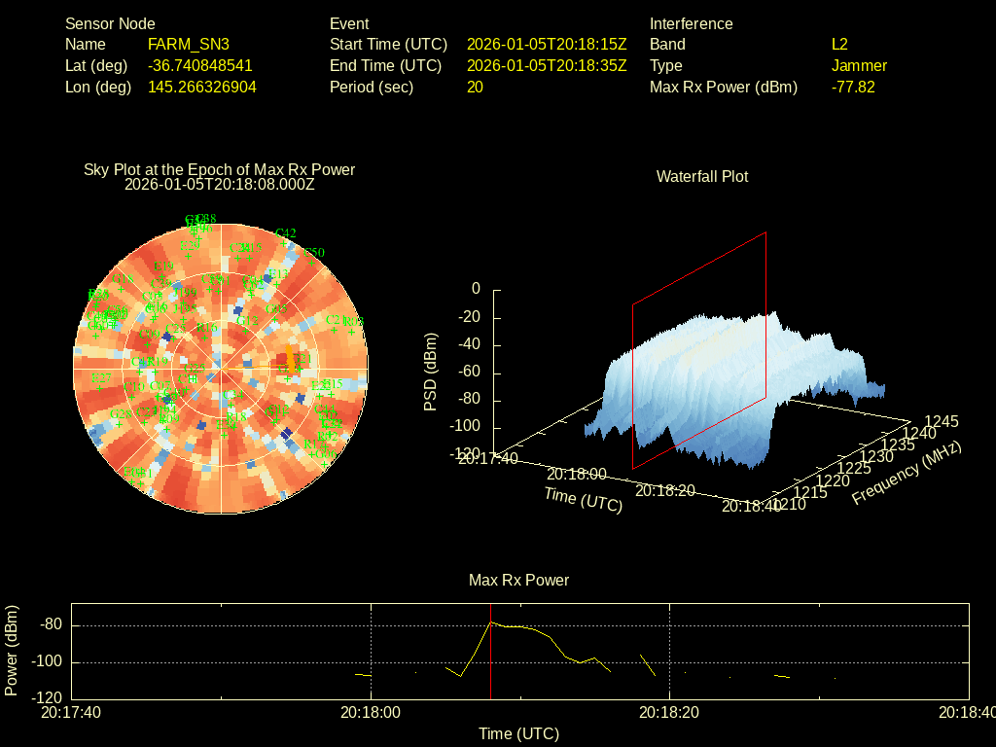
Task: Click the red plane in the waterfall plot
Action: tap(700, 350)
